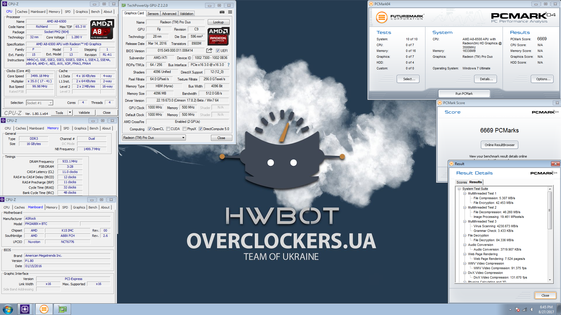Viewport: 561px width, 315px height.
Task: Show hidden system tray icons
Action: click(510, 309)
